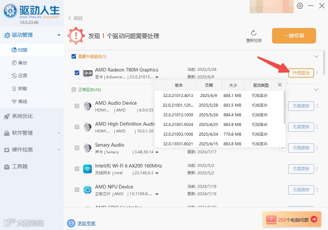Select version 32.0.21001.9024 in popup
Screen dimensions: 328x230
[219, 124]
